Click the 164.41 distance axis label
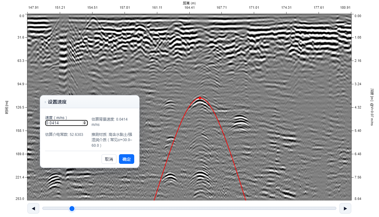This screenshot has width=379, height=217. (189, 7)
